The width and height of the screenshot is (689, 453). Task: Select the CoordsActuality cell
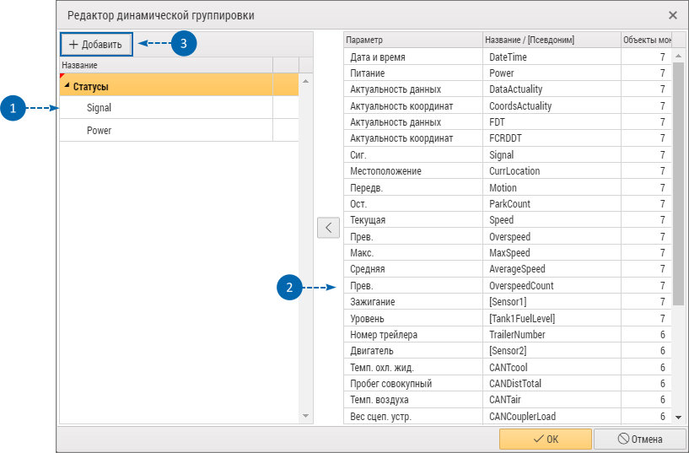pos(552,106)
